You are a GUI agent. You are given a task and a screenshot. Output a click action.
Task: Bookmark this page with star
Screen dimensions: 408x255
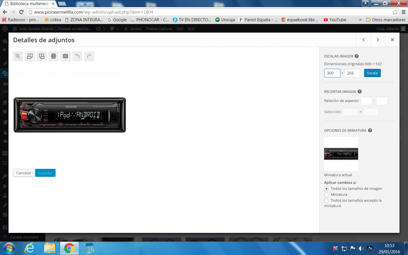[395, 12]
